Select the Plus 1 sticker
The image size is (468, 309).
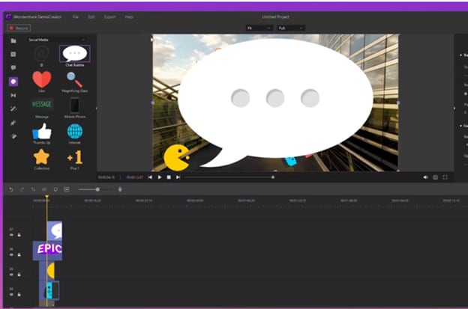(74, 157)
